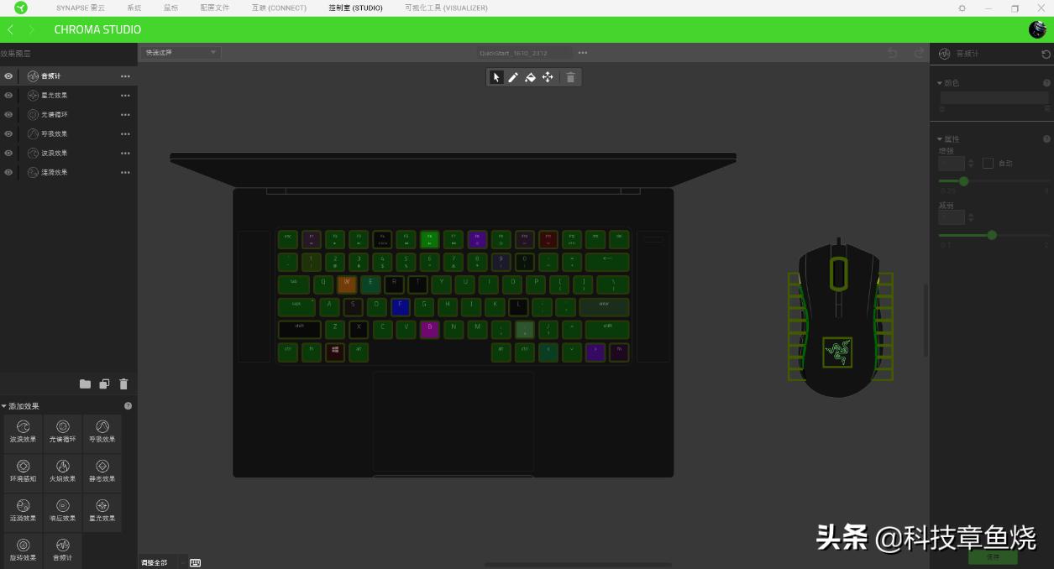
Task: Switch to 互联 (CONNECT) tab
Action: pos(279,8)
